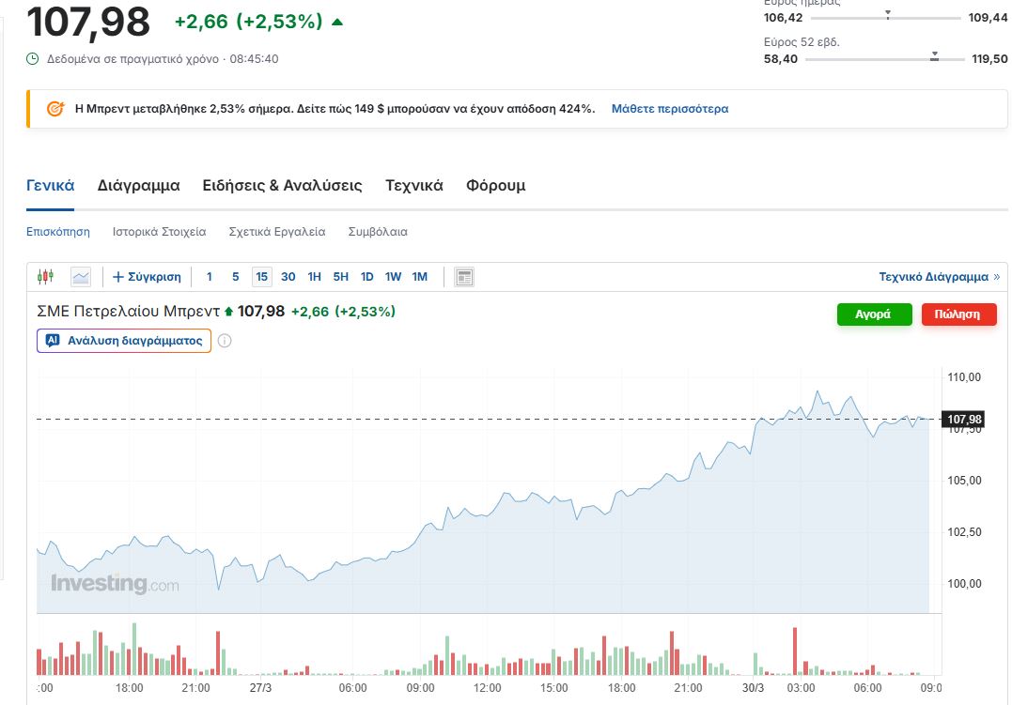1012x705 pixels.
Task: Click the AI icon in Ανάλυση διαγράμματος button
Action: tap(54, 341)
